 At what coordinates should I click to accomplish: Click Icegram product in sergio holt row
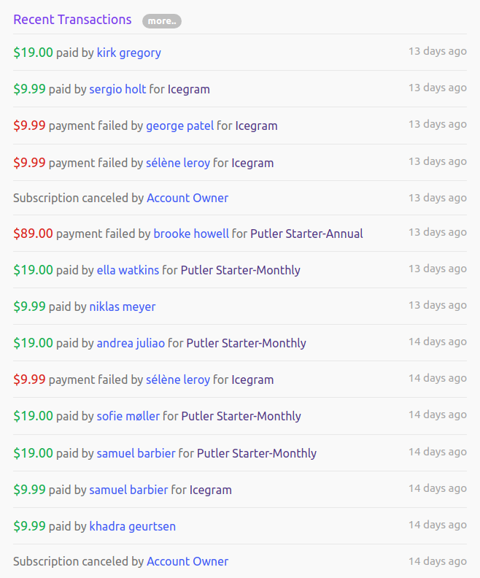pyautogui.click(x=188, y=89)
